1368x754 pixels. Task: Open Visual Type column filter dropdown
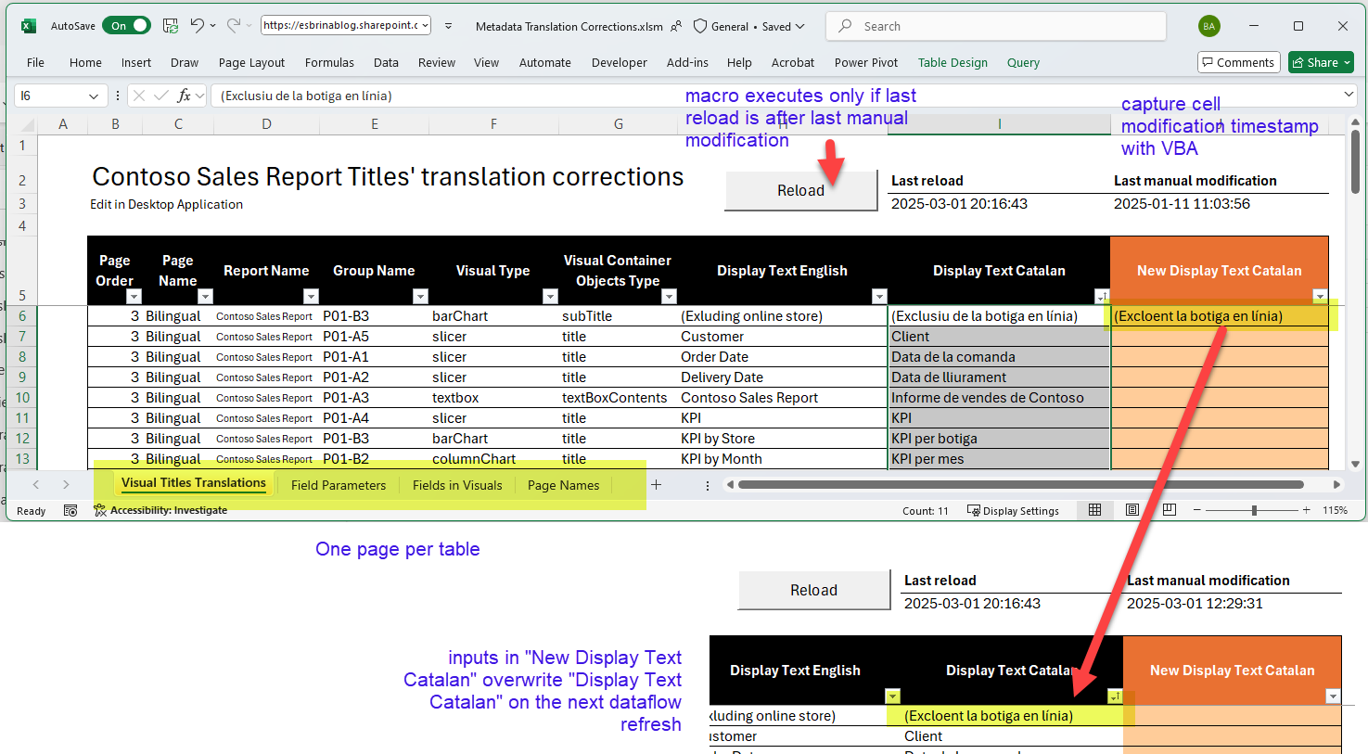[550, 297]
